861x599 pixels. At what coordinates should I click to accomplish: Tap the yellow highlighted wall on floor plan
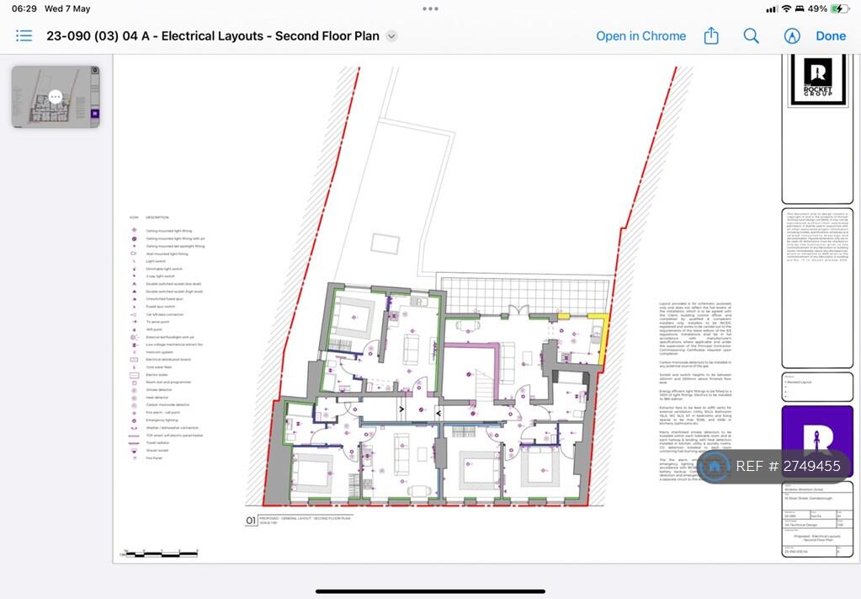tap(599, 335)
